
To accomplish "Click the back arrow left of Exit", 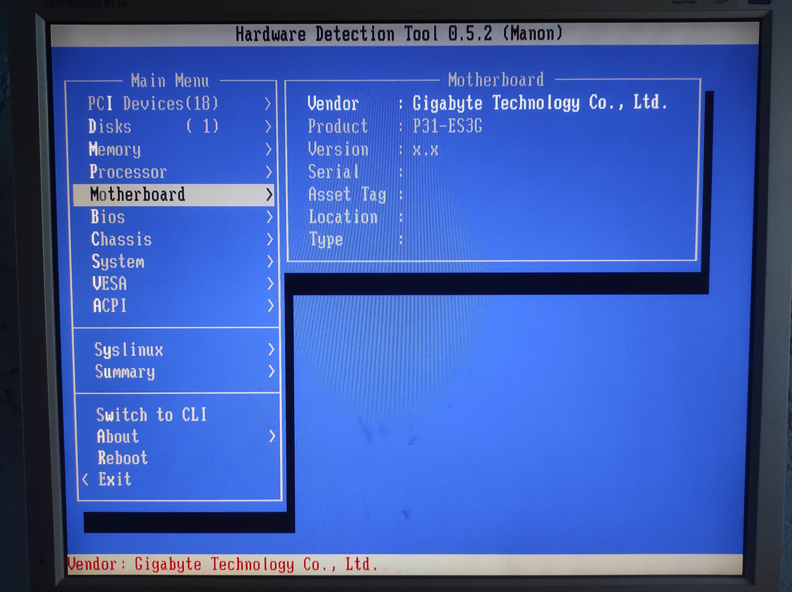I will pyautogui.click(x=85, y=480).
